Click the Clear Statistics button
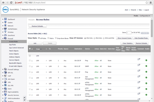Image resolution: width=154 pixels, height=102 pixels. coord(127,43)
